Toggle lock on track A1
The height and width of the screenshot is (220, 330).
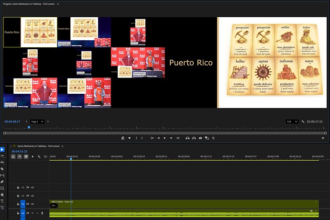18,213
